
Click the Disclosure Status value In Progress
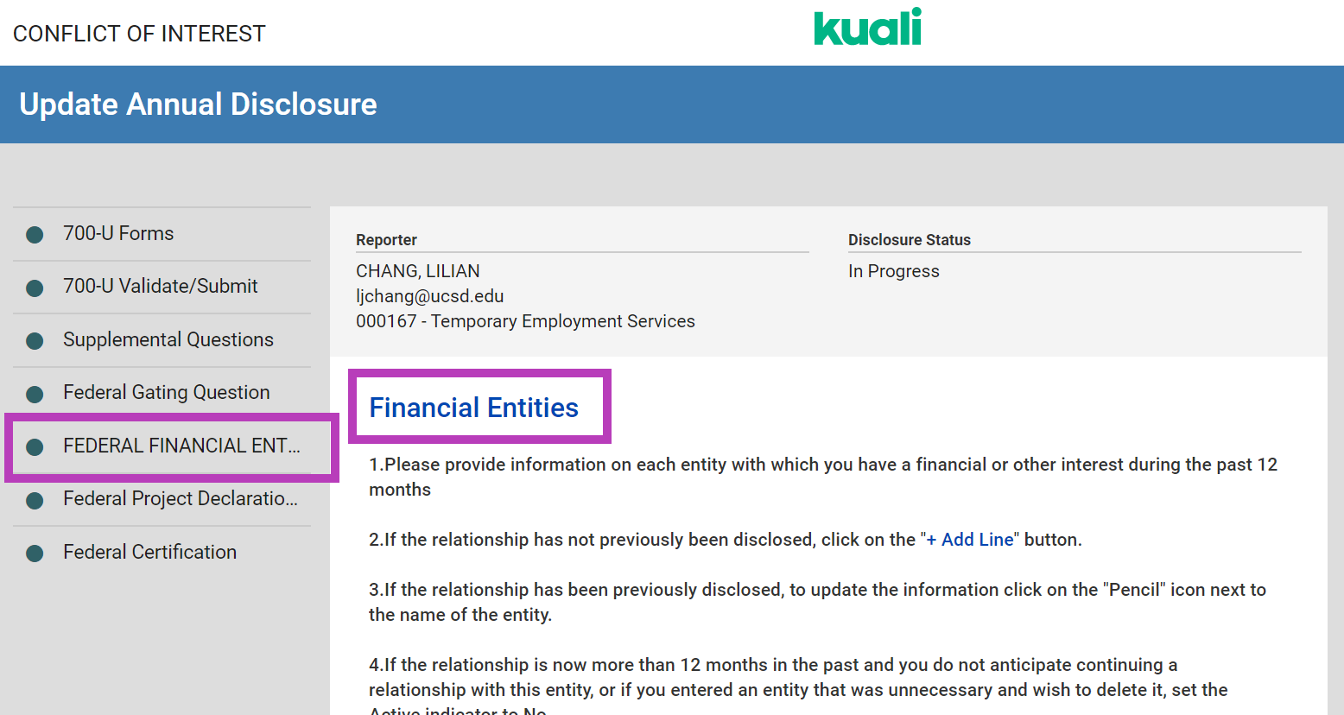click(894, 270)
